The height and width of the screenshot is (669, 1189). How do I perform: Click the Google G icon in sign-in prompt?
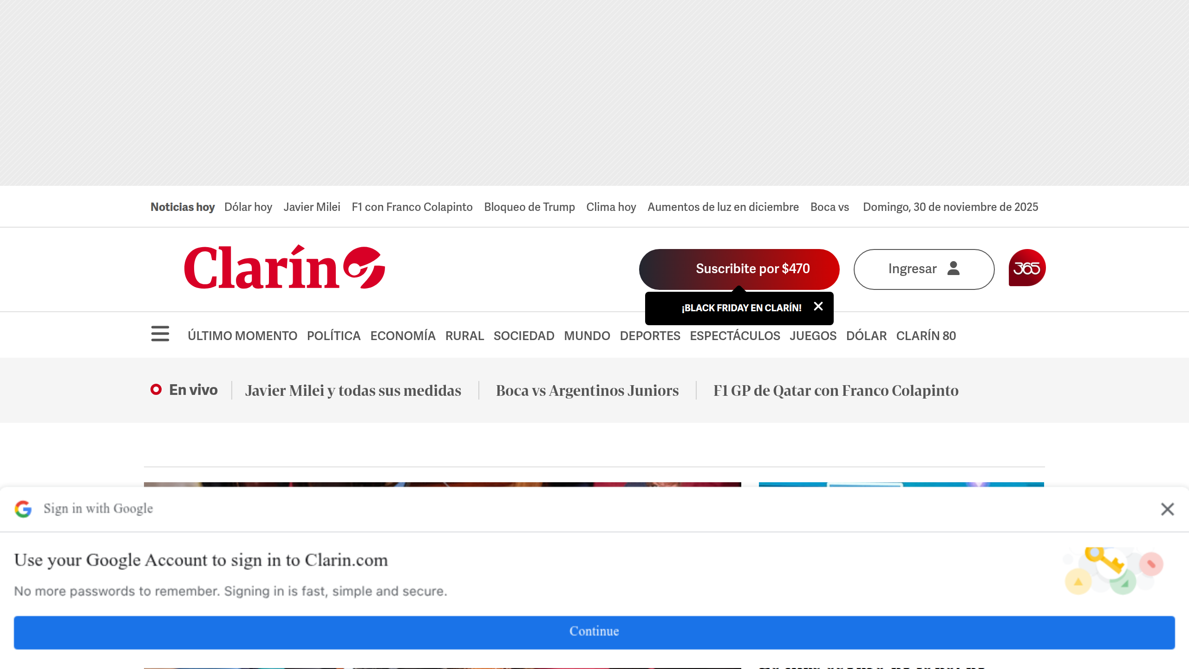pyautogui.click(x=24, y=509)
